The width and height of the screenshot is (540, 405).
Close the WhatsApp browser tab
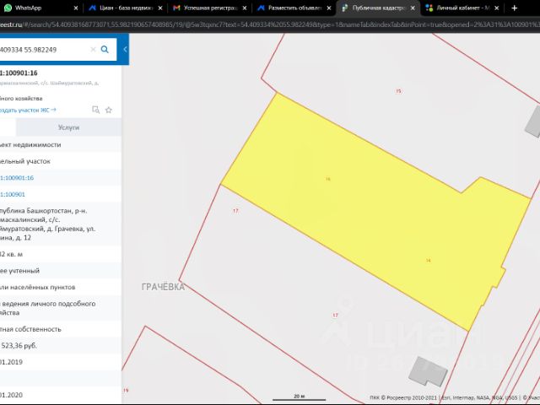(x=76, y=8)
